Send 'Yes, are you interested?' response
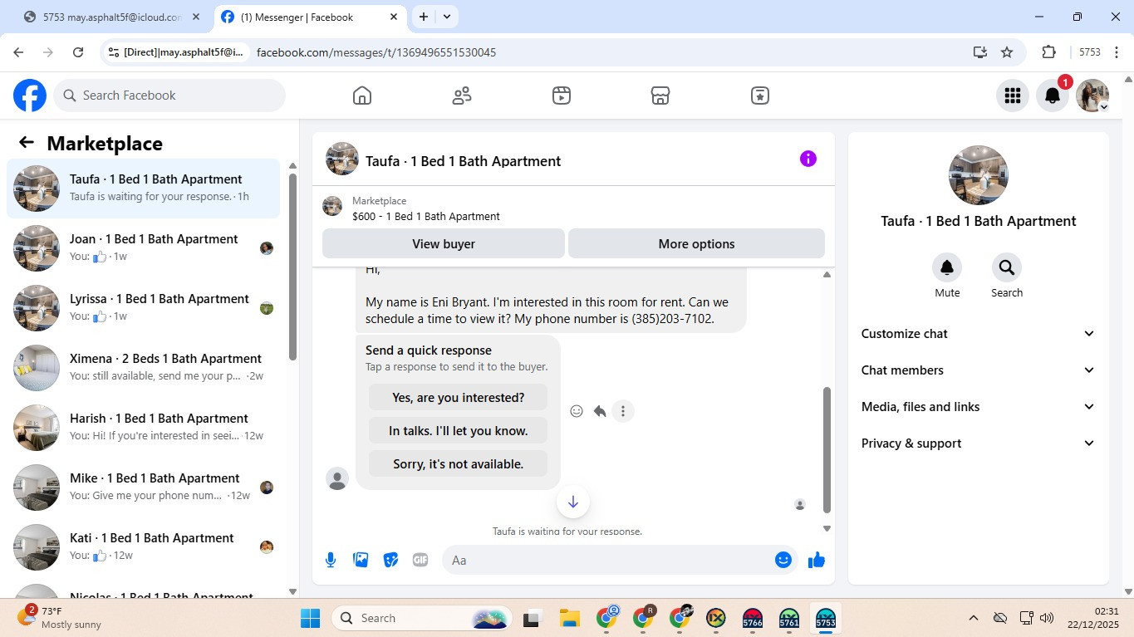Screen dimensions: 1134x637 (459, 398)
